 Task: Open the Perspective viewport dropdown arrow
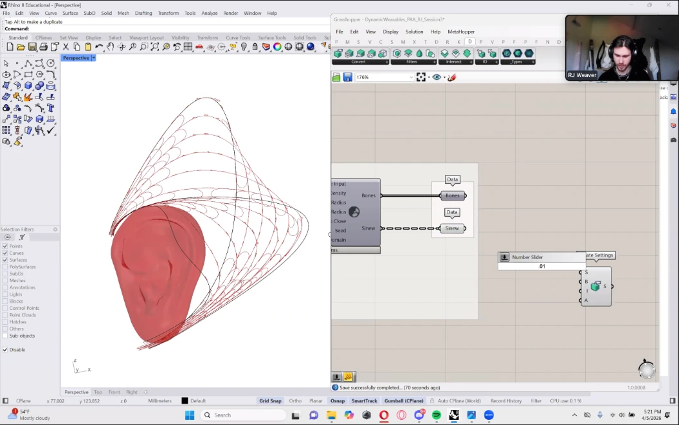point(93,58)
